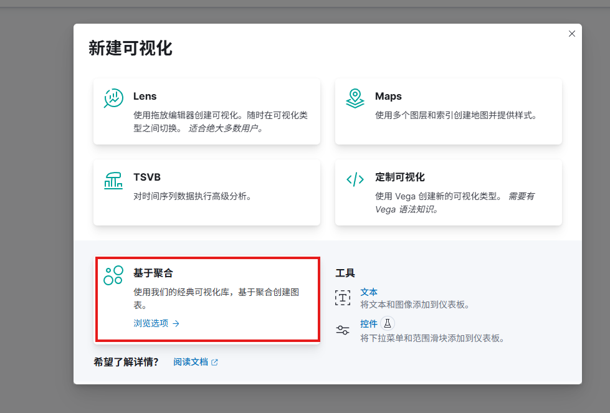Click the Vega code brackets icon

point(355,179)
